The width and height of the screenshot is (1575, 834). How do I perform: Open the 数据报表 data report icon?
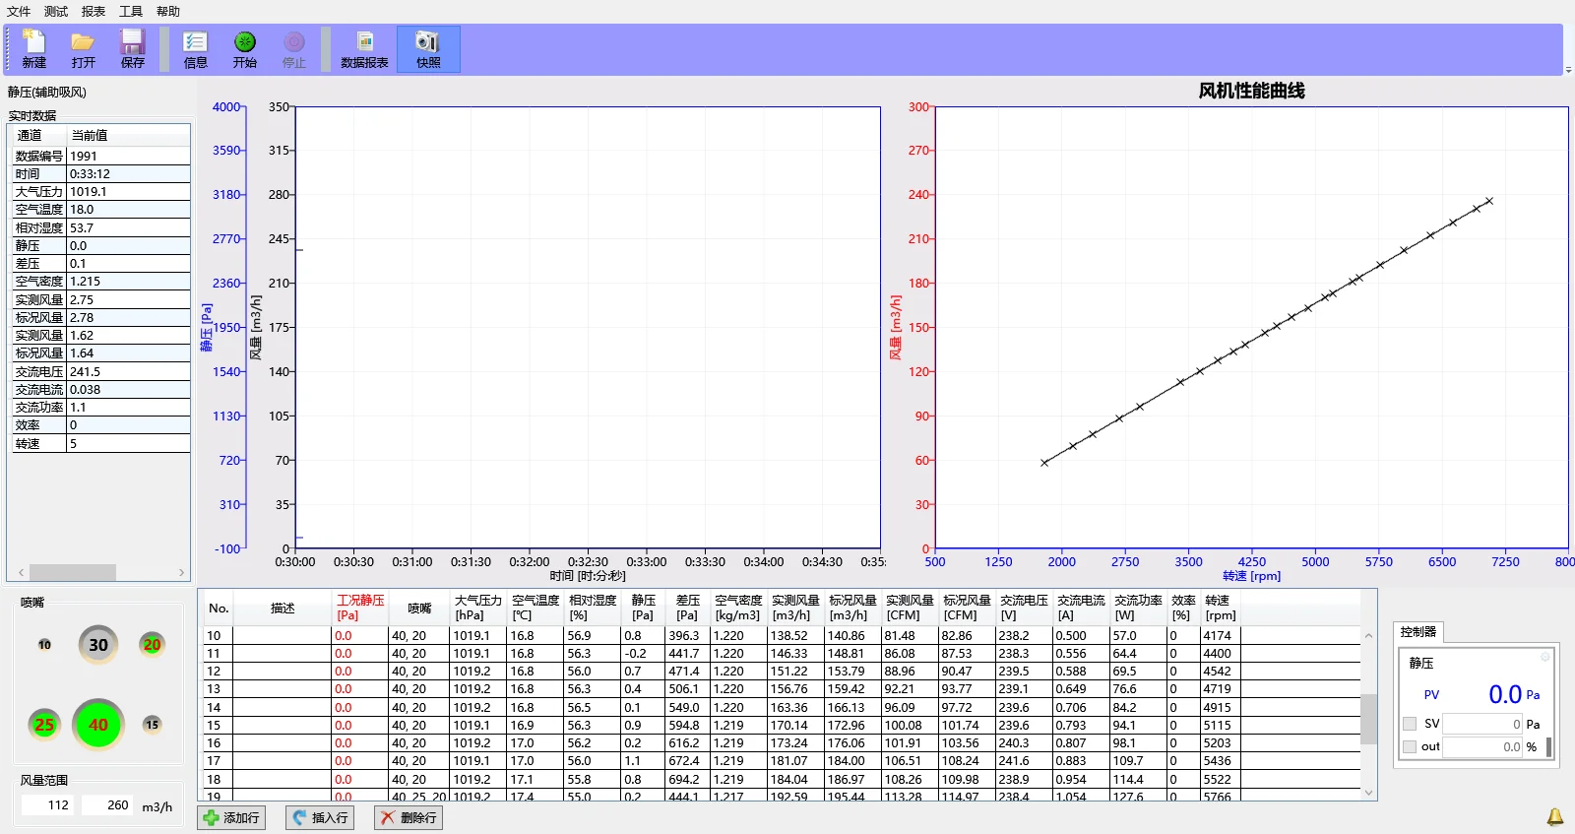coord(364,48)
